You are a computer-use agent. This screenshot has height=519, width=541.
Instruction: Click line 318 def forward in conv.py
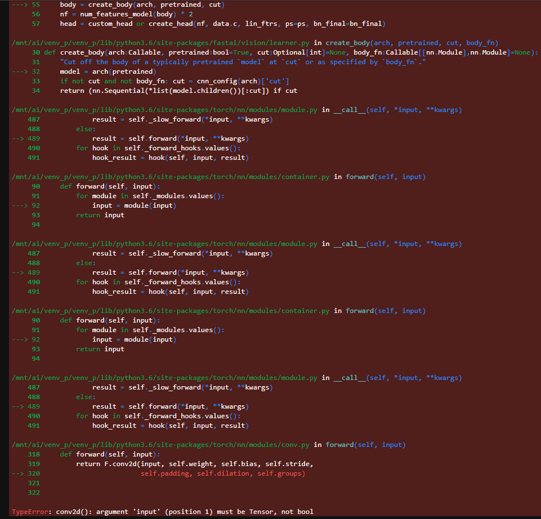pos(110,454)
